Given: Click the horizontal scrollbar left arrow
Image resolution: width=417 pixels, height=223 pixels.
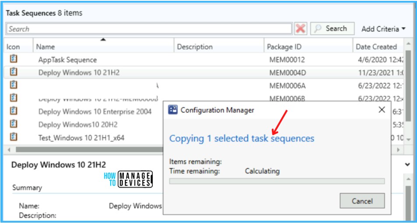Looking at the screenshot, I should tap(9, 150).
